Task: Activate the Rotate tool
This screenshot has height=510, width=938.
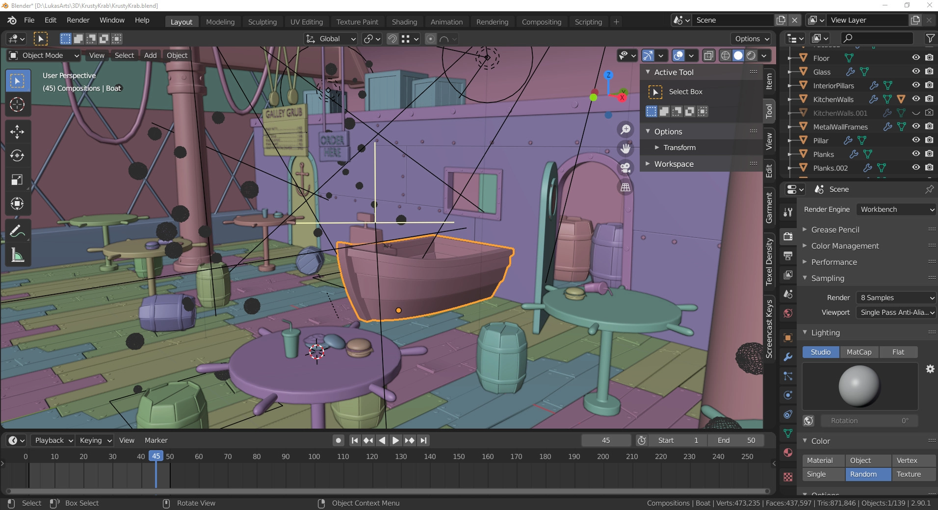Action: pyautogui.click(x=17, y=155)
